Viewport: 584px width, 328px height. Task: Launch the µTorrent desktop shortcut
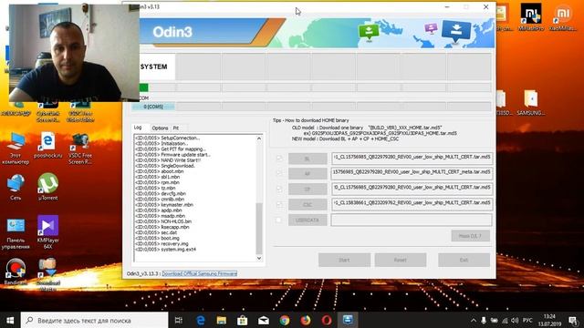(x=47, y=187)
